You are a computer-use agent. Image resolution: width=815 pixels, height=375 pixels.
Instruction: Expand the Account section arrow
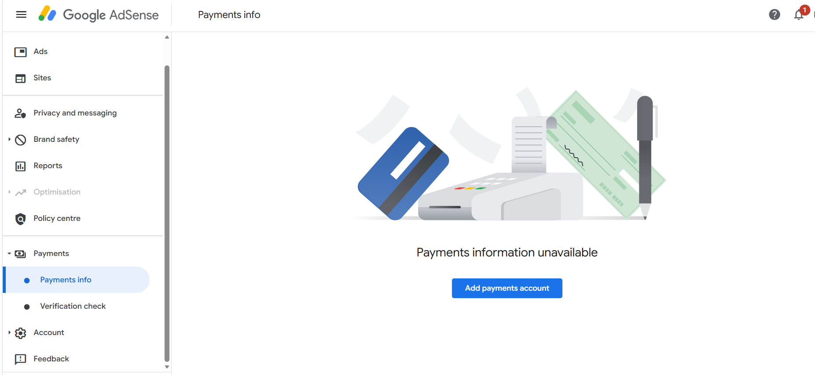(9, 332)
